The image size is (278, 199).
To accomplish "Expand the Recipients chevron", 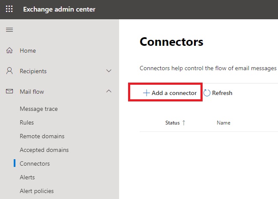I will click(x=109, y=71).
